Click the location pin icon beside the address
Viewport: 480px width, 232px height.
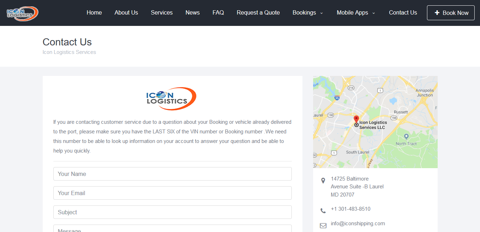[x=323, y=181]
